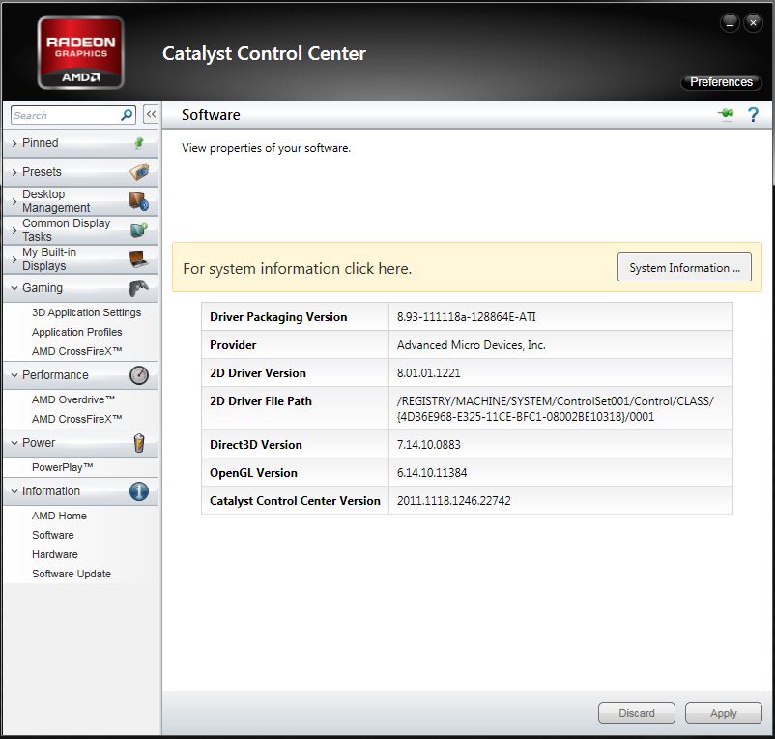Click the green pin icon beside Pinned
Viewport: 775px width, 739px height.
(x=139, y=143)
